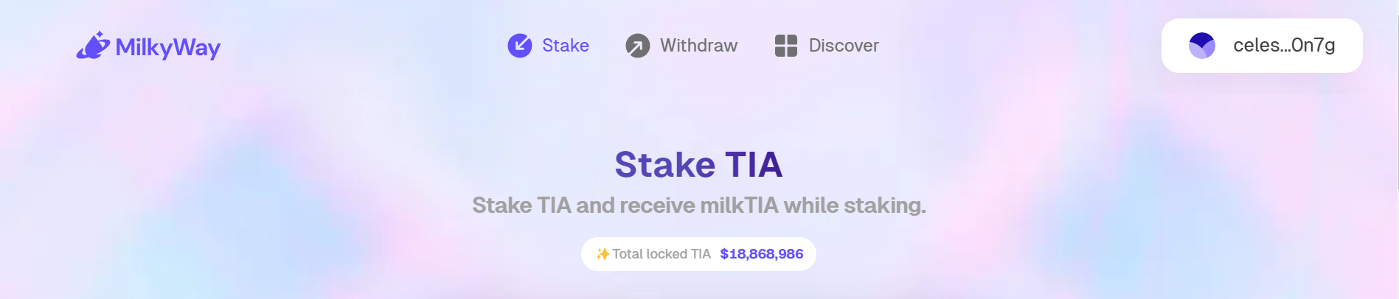Go to the Discover menu label

(x=844, y=46)
